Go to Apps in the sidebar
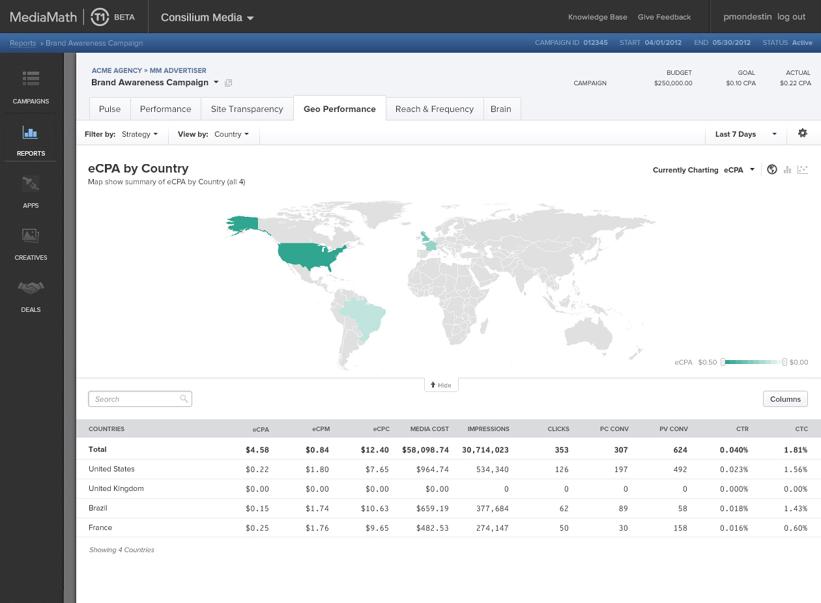 (31, 191)
